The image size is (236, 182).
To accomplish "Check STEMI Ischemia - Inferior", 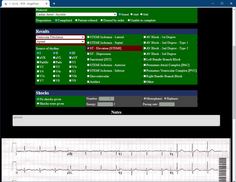I will pos(88,71).
